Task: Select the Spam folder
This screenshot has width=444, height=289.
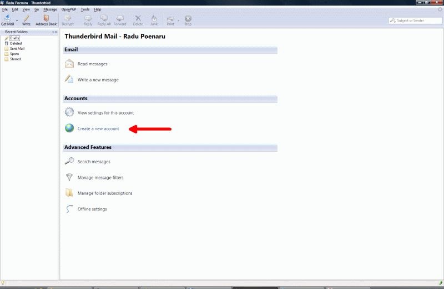Action: coord(14,54)
